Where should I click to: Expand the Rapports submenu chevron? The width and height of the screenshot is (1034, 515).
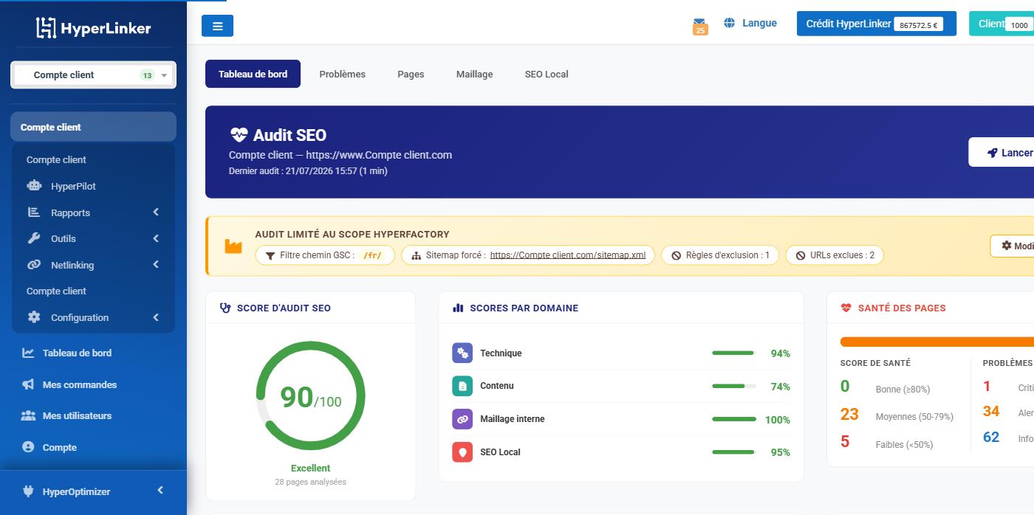pyautogui.click(x=156, y=212)
